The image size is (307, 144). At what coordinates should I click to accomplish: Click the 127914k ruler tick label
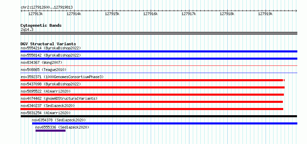(74, 14)
